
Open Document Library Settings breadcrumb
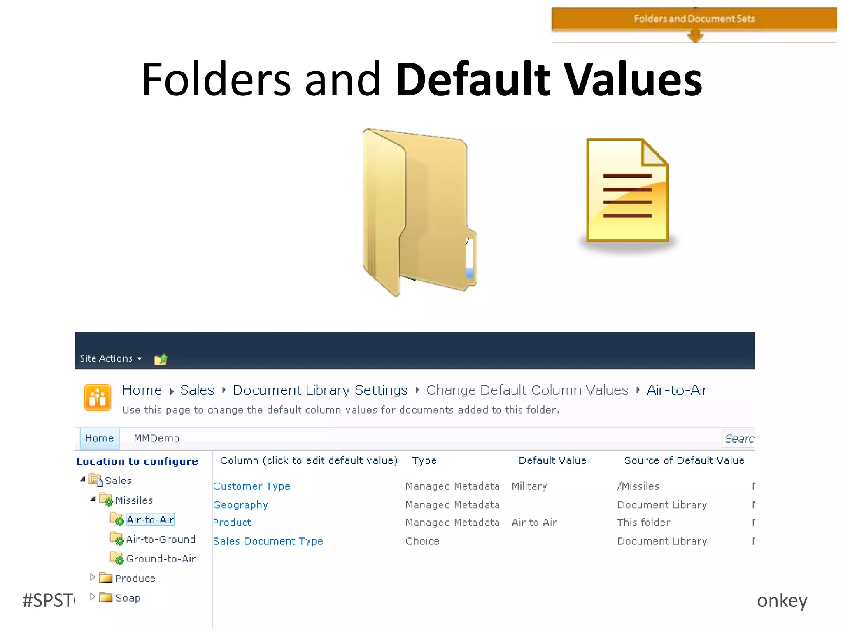click(320, 390)
